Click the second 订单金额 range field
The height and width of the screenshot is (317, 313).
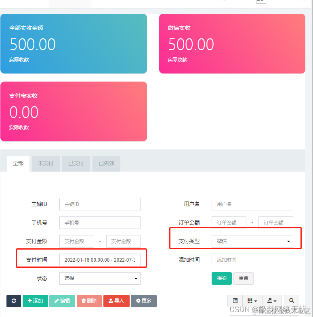(x=276, y=223)
